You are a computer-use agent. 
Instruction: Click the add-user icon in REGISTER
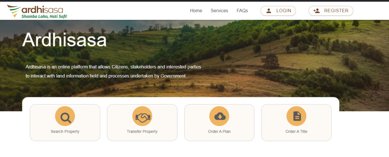316,11
